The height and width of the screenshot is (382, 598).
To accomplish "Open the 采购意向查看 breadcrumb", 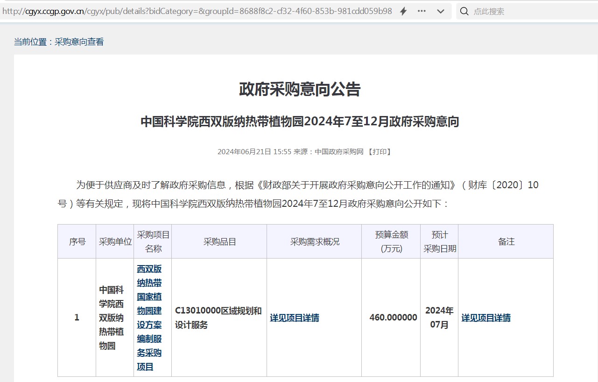I will [x=79, y=42].
